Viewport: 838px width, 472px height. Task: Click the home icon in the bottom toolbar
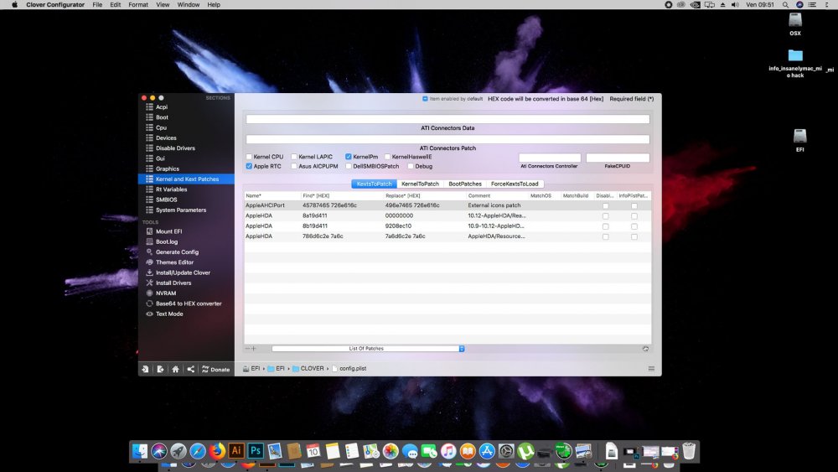[x=175, y=369]
